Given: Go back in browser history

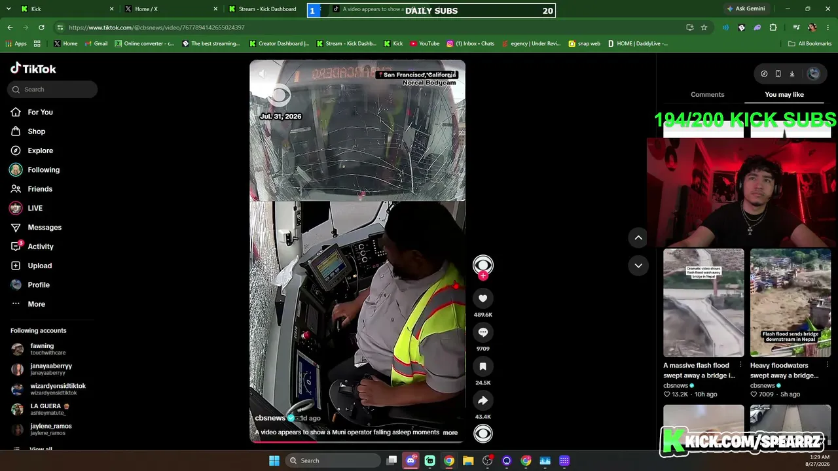Looking at the screenshot, I should coord(10,27).
